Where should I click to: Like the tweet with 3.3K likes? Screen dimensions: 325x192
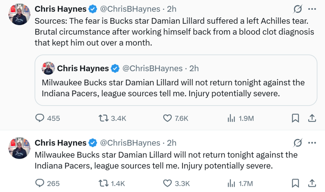tap(168, 183)
